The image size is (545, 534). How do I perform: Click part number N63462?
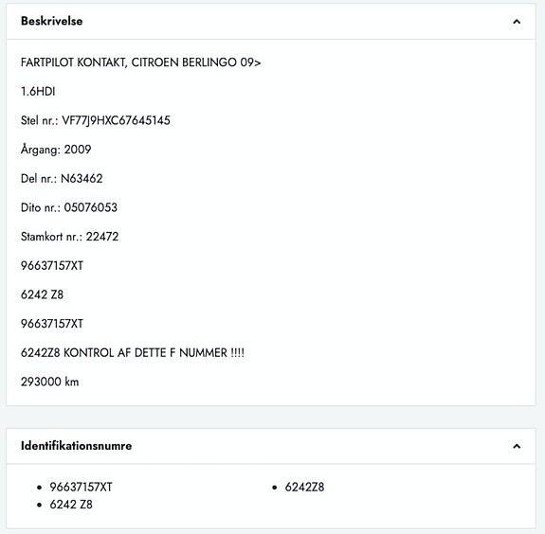[82, 179]
